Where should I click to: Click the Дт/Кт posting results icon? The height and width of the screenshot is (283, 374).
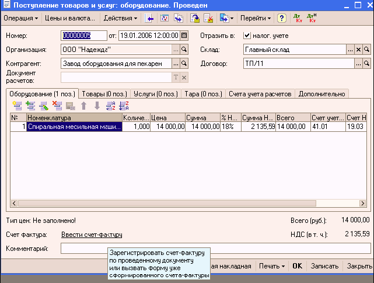296,18
